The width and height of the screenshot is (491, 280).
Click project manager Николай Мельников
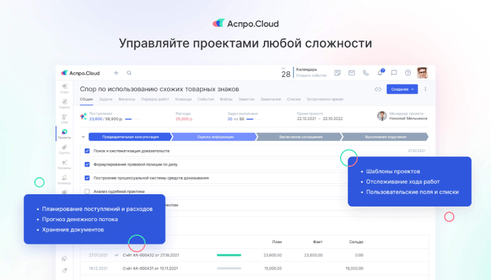408,118
